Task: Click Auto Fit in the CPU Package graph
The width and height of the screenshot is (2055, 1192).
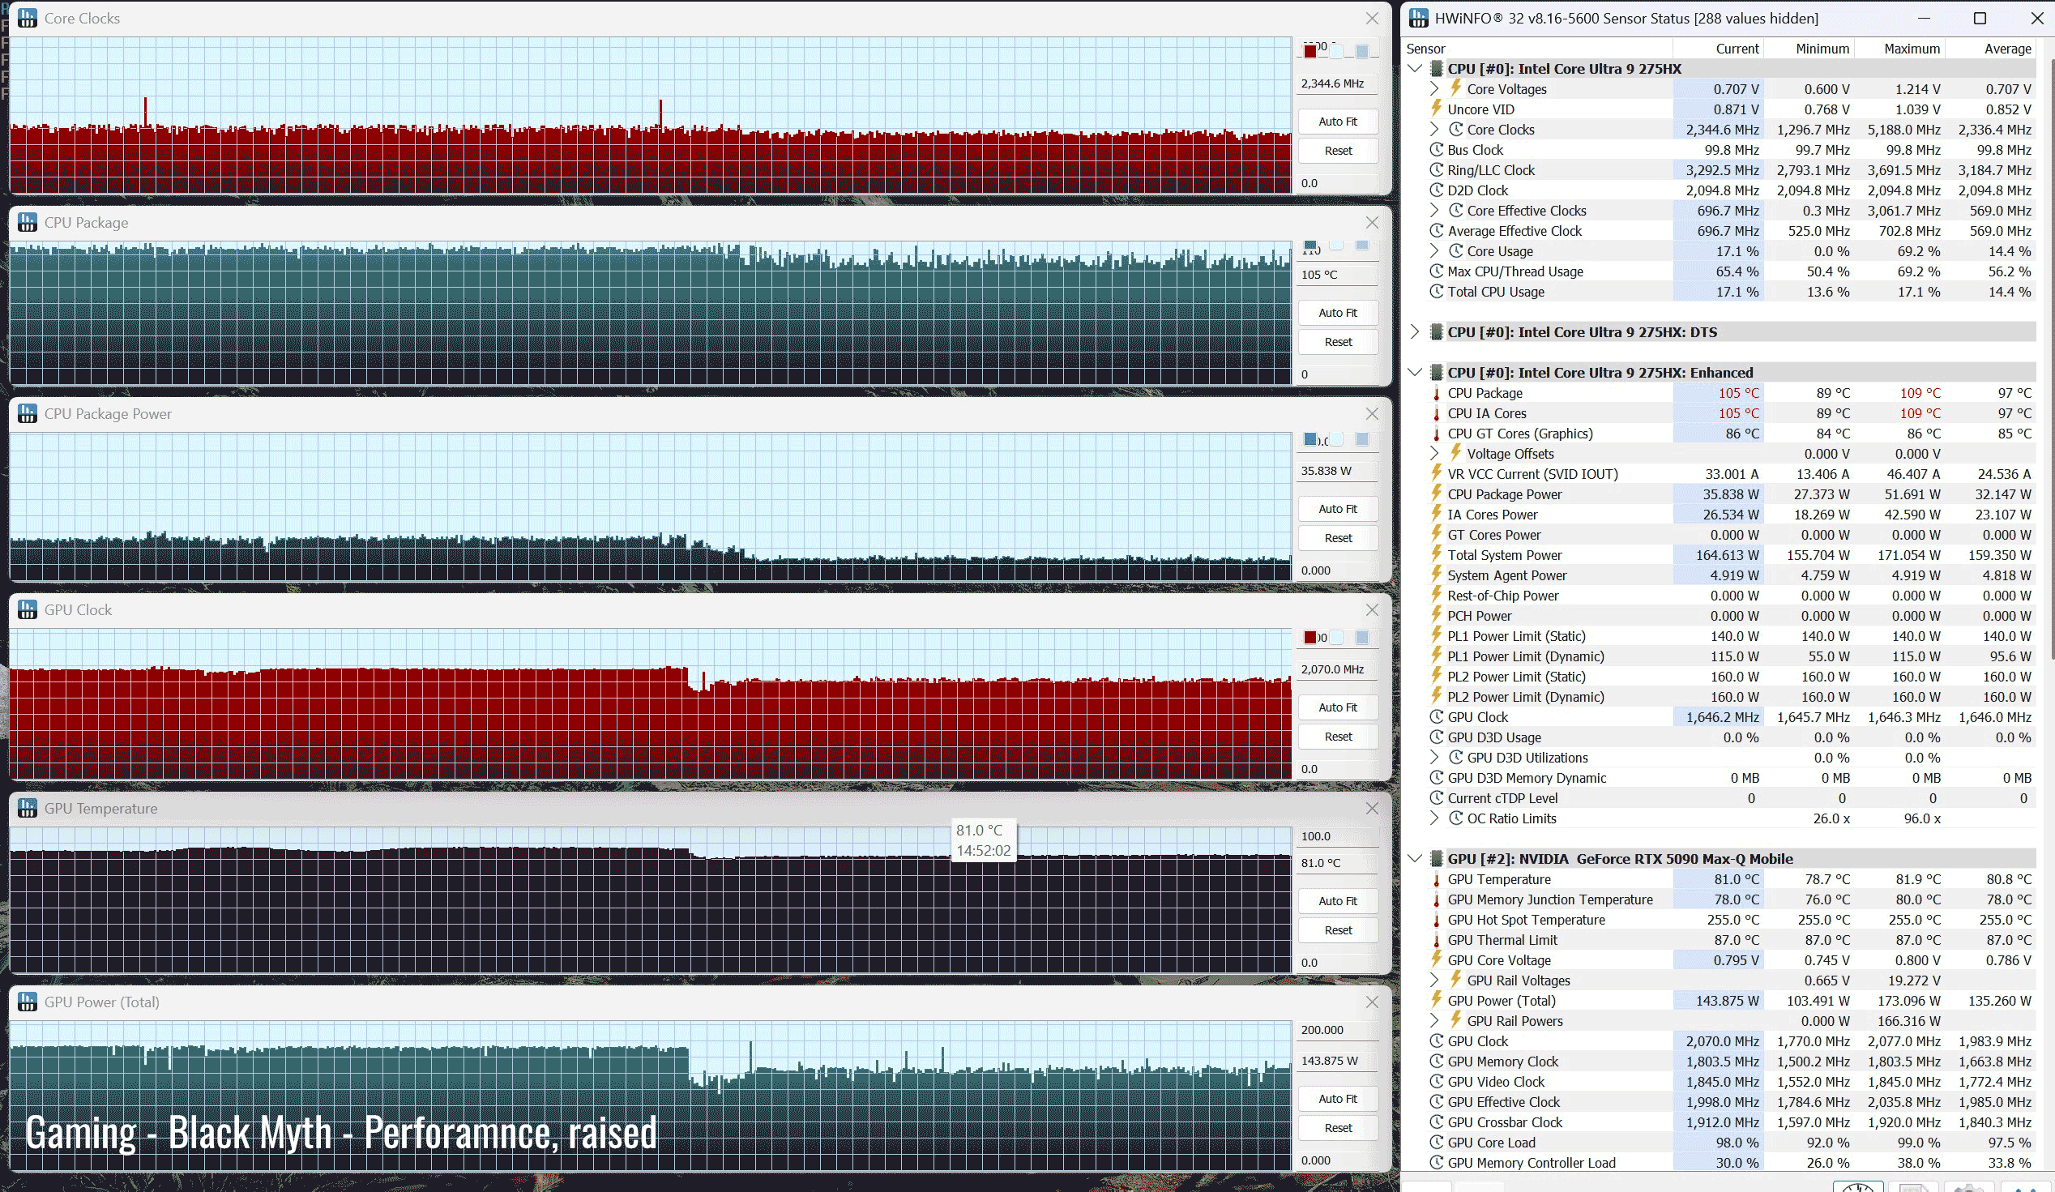Action: coord(1337,313)
